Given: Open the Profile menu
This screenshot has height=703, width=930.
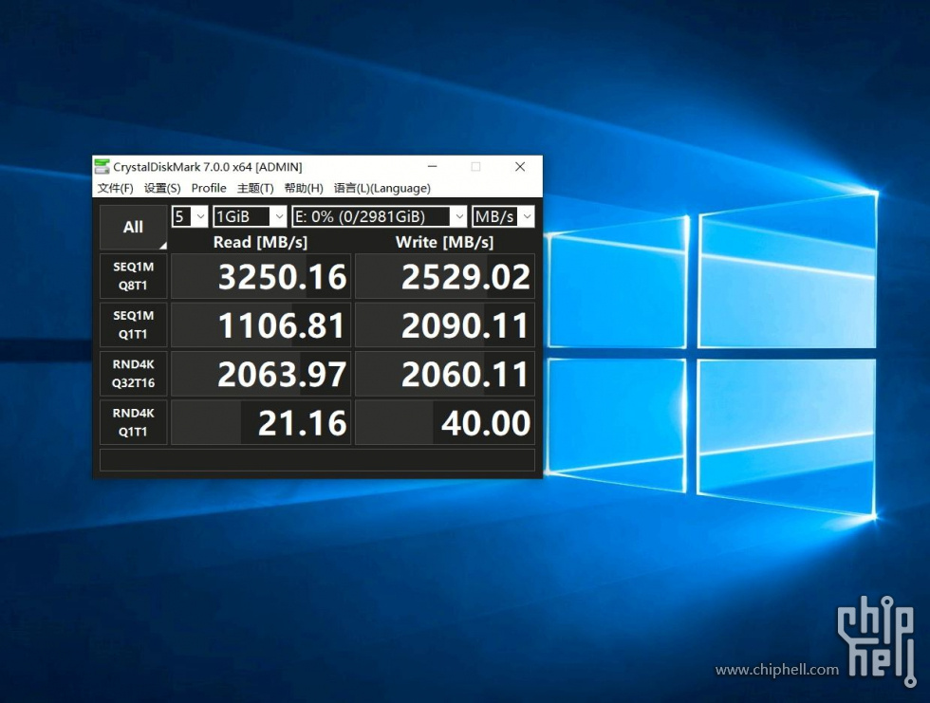Looking at the screenshot, I should [x=209, y=189].
